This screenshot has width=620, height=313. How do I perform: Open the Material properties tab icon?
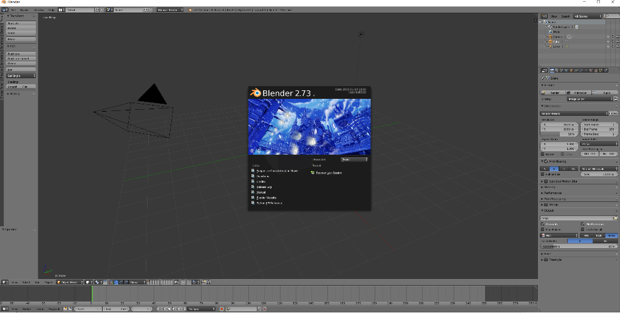point(591,70)
